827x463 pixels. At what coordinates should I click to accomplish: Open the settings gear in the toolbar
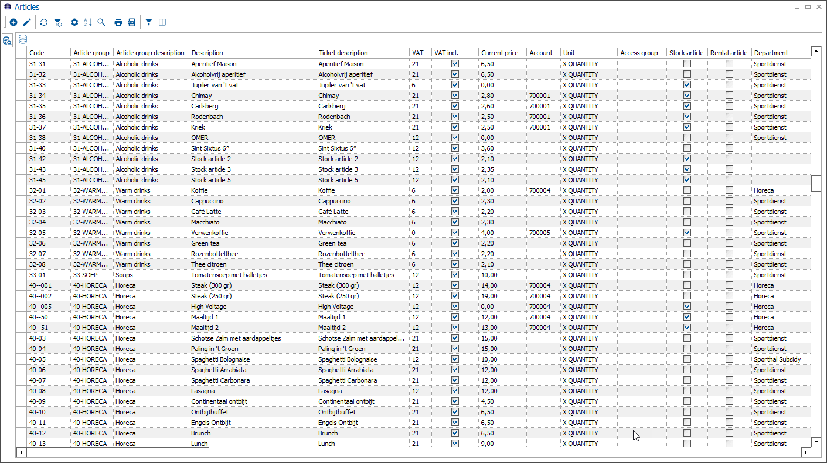point(74,22)
